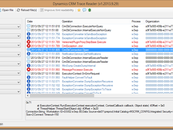Click bubble icon of selected CrmDbConnection.Open row
This screenshot has width=173, height=130.
coord(29,50)
